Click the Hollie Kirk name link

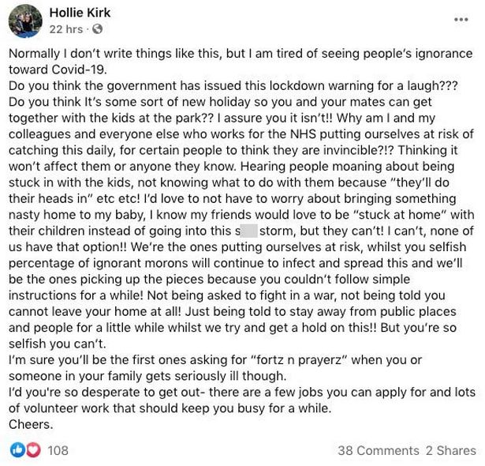coord(80,13)
